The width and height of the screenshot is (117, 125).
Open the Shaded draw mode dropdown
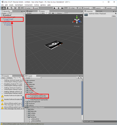[33, 13]
